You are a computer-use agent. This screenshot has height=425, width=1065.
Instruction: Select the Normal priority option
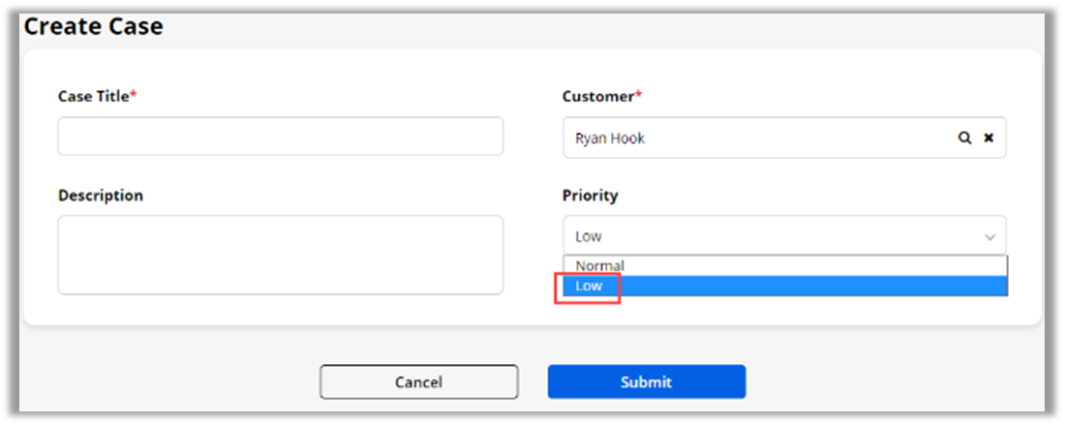(600, 265)
